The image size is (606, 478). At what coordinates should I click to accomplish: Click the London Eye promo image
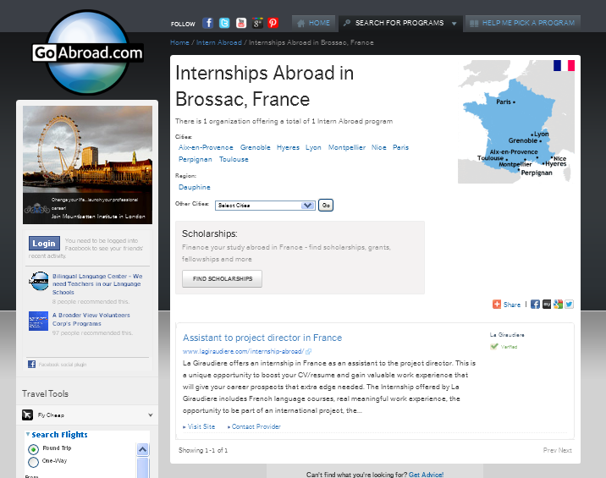tap(87, 163)
